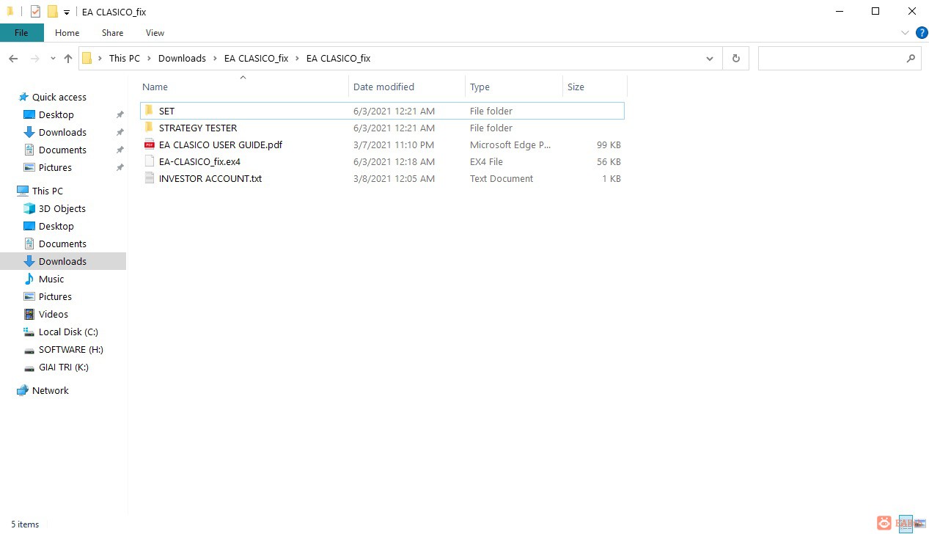Open recent locations dropdown arrow
The width and height of the screenshot is (929, 534).
(x=53, y=59)
